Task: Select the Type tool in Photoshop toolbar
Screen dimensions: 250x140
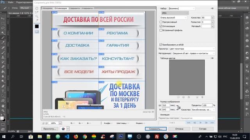Action: pyautogui.click(x=3, y=91)
